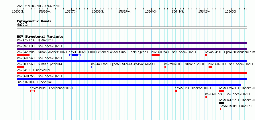Click the esv2519853 red bracket variant
The width and height of the screenshot is (255, 120).
32,91
